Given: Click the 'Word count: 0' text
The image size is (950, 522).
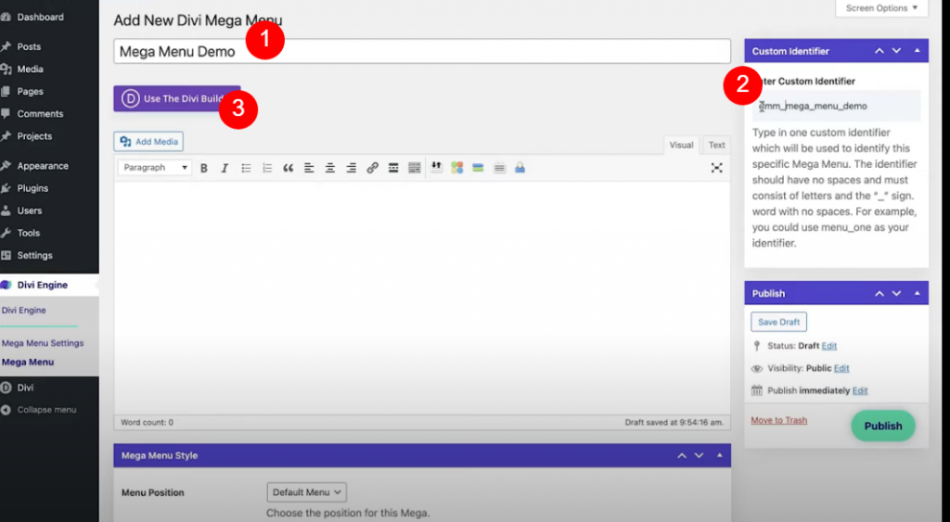Looking at the screenshot, I should pos(148,422).
